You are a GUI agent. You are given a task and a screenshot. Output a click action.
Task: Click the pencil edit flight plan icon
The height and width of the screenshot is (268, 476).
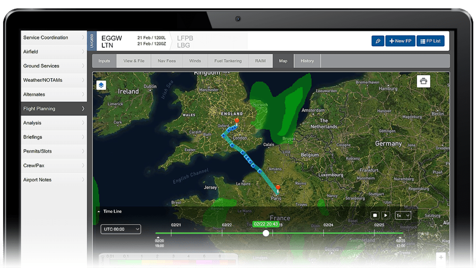tap(377, 41)
